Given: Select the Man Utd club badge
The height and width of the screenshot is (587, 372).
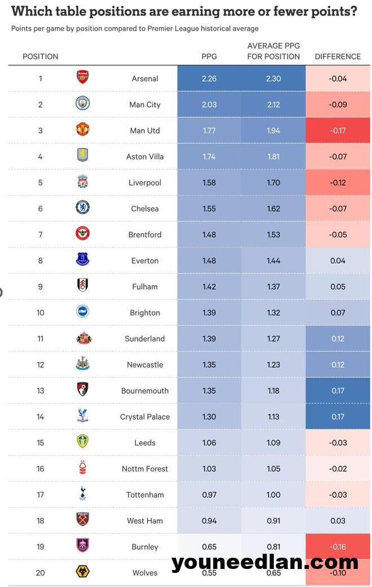Looking at the screenshot, I should [83, 130].
